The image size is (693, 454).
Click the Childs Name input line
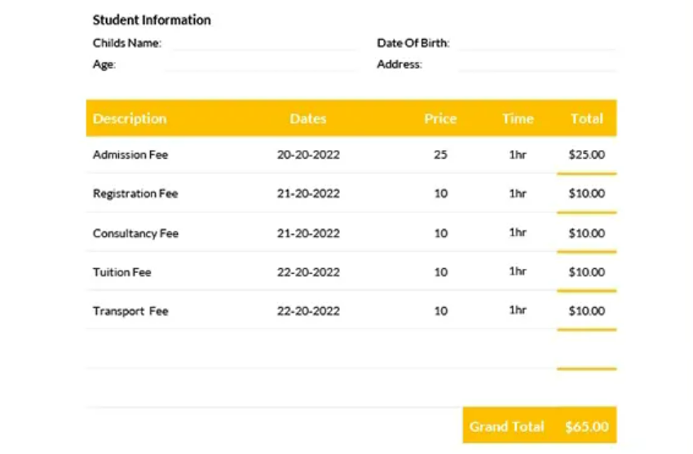click(x=263, y=44)
